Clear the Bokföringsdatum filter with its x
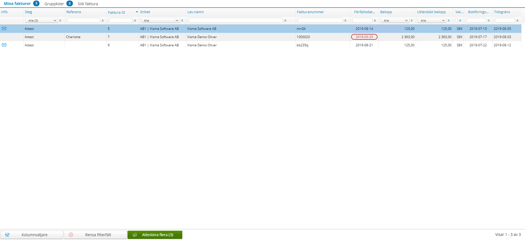 [489, 21]
